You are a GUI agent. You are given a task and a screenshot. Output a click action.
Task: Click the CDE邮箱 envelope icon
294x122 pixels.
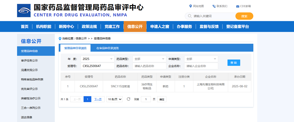(238, 6)
